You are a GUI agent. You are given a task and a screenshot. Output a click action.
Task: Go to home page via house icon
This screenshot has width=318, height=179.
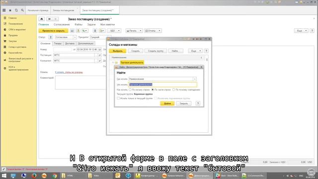tap(42, 19)
